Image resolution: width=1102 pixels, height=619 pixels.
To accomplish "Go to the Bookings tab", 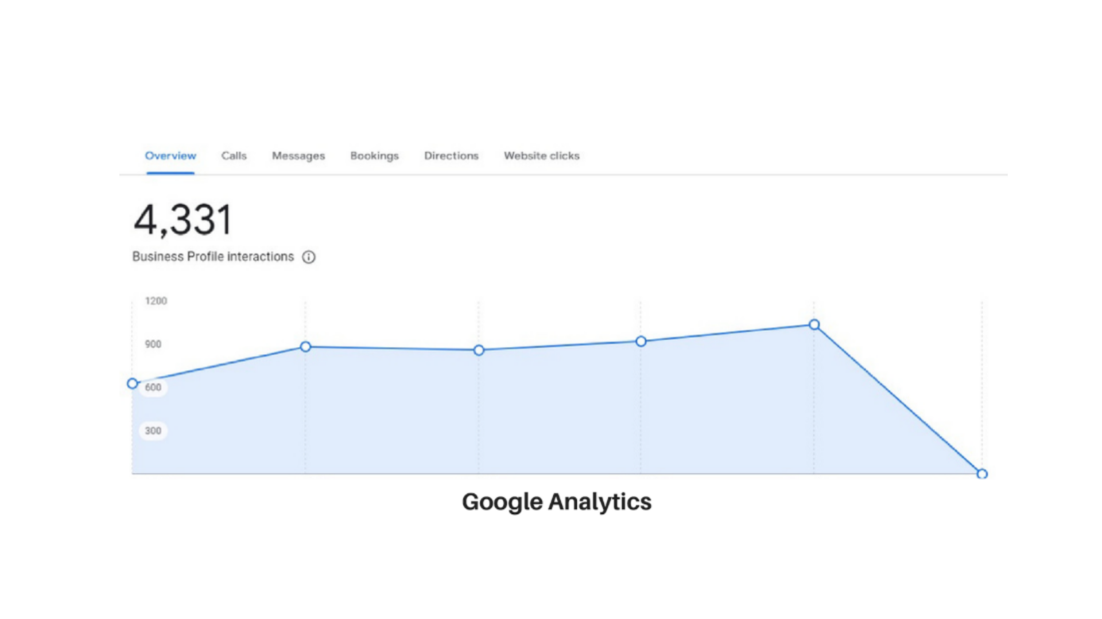I will [375, 156].
